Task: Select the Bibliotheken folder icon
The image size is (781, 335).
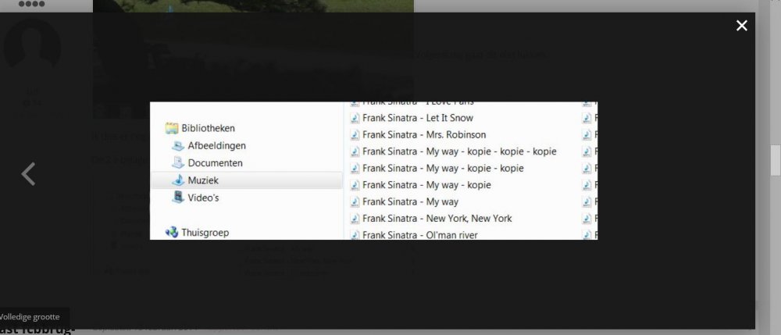Action: click(x=171, y=128)
